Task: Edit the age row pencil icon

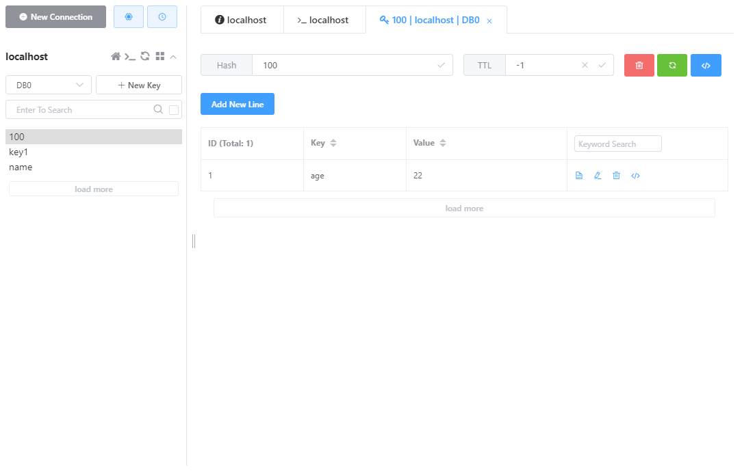Action: [x=598, y=176]
